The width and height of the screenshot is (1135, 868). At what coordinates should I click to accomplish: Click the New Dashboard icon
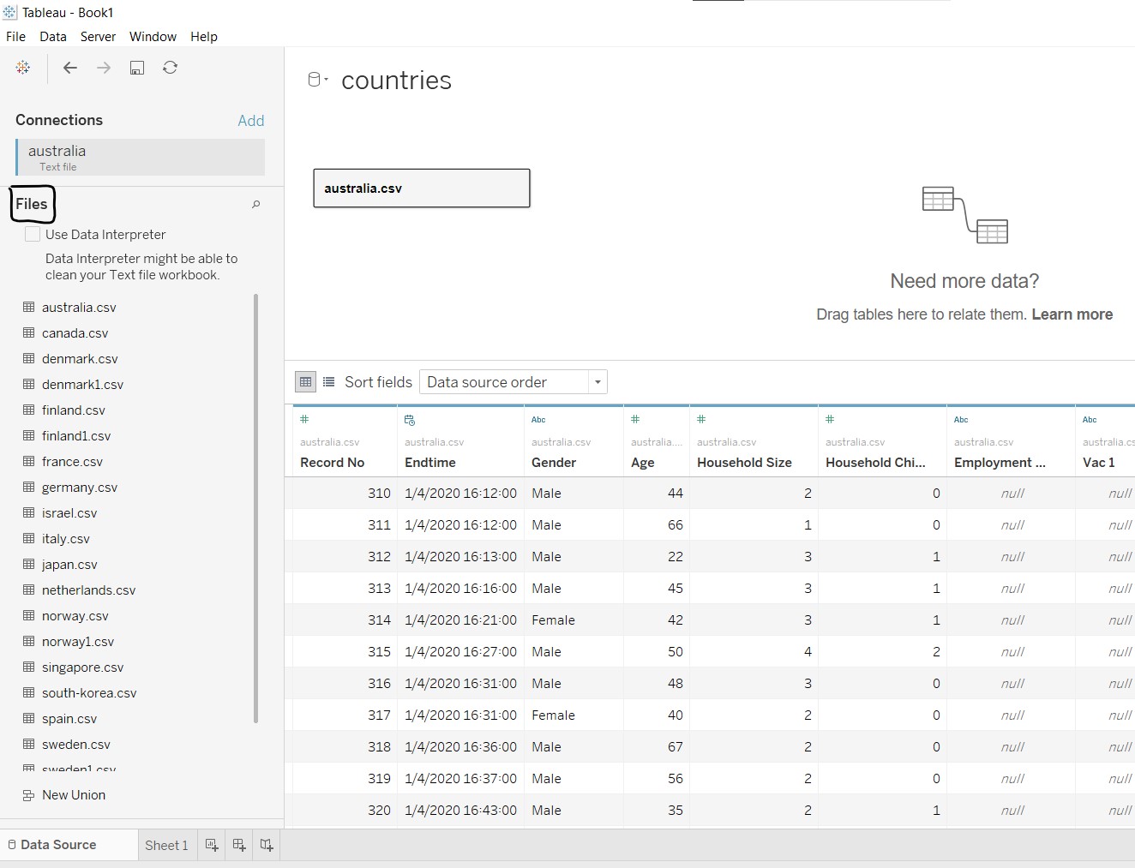pos(239,845)
